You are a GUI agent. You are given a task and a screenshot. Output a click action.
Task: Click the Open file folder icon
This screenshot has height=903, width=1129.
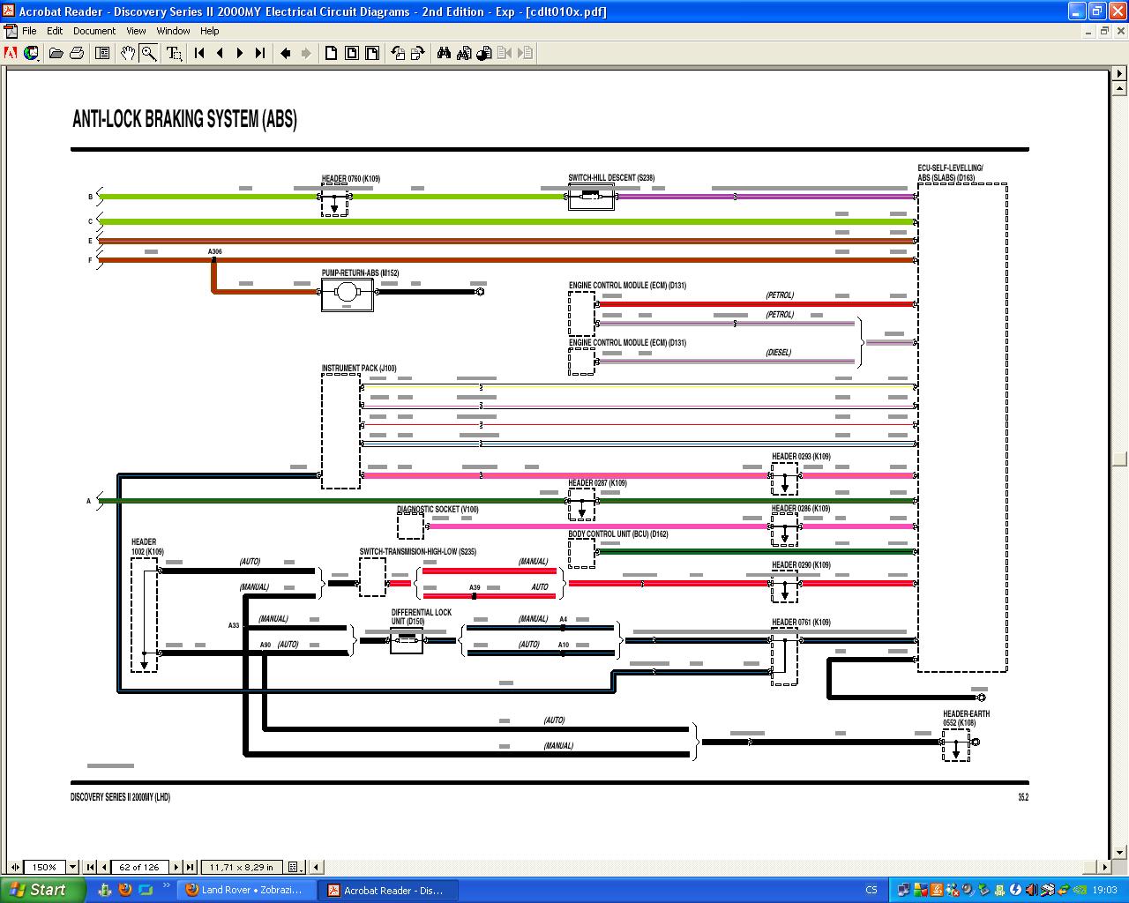click(56, 54)
